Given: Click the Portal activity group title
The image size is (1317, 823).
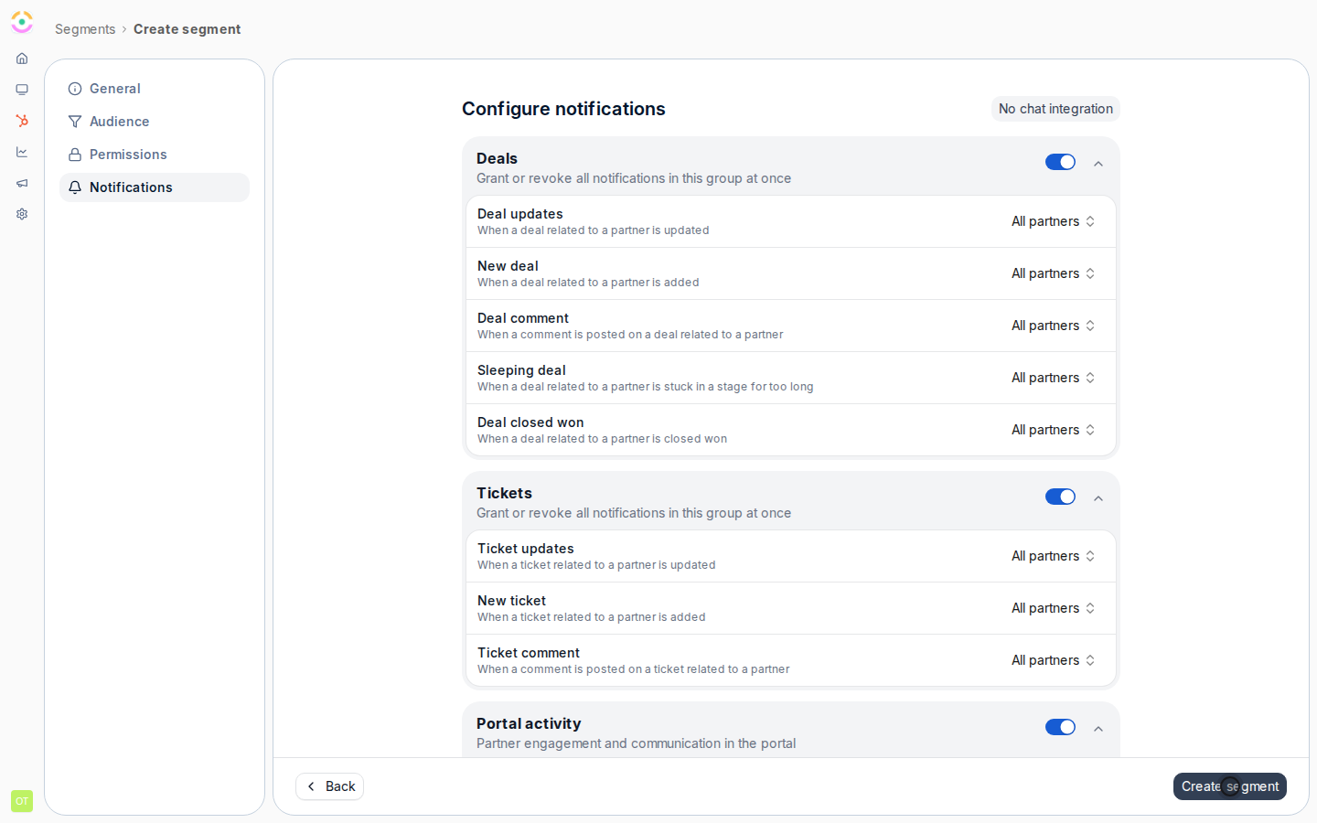Looking at the screenshot, I should [529, 723].
